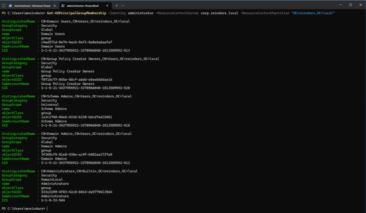Viewport: 366px width, 213px height.
Task: Close the terminal window
Action: pyautogui.click(x=360, y=5)
